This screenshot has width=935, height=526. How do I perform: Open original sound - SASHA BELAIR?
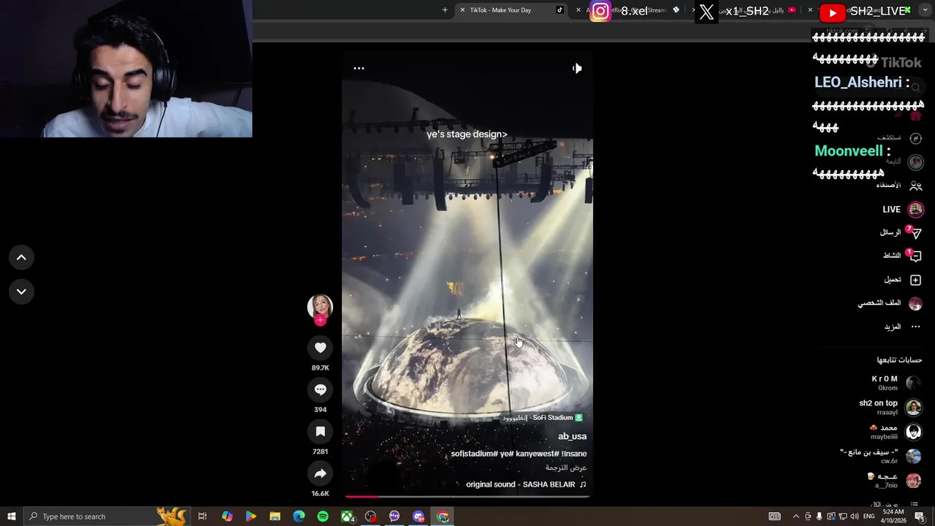point(526,484)
